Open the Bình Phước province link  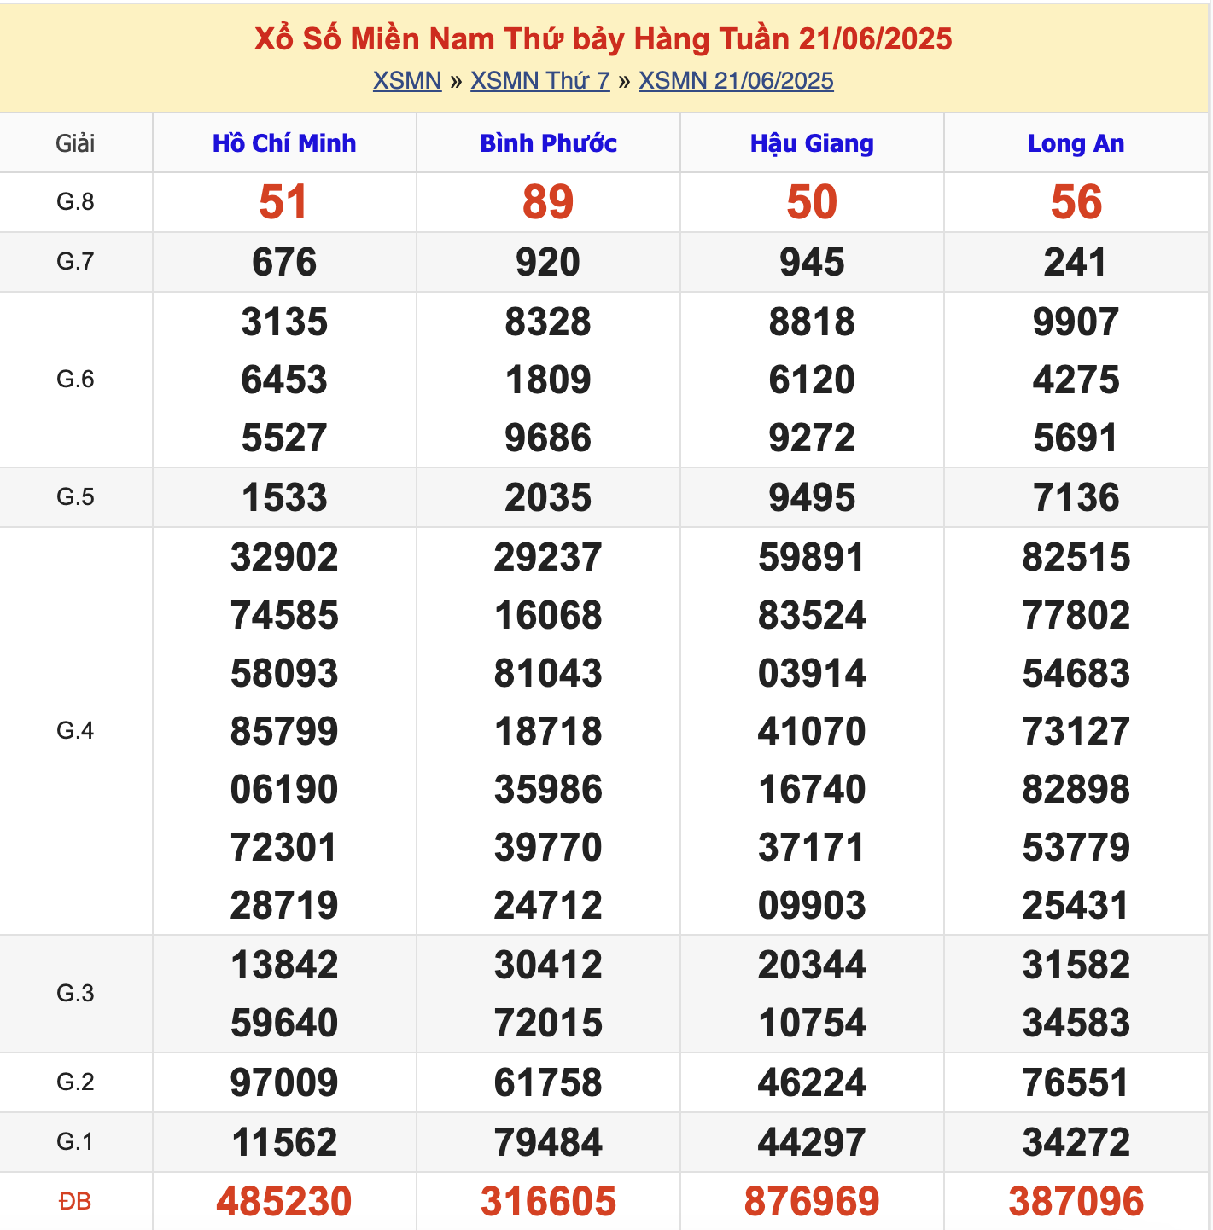tap(548, 143)
